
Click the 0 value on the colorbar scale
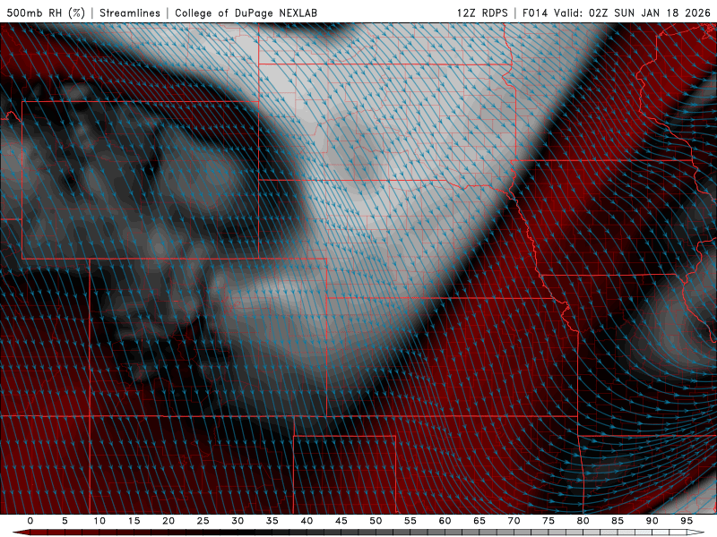click(30, 521)
